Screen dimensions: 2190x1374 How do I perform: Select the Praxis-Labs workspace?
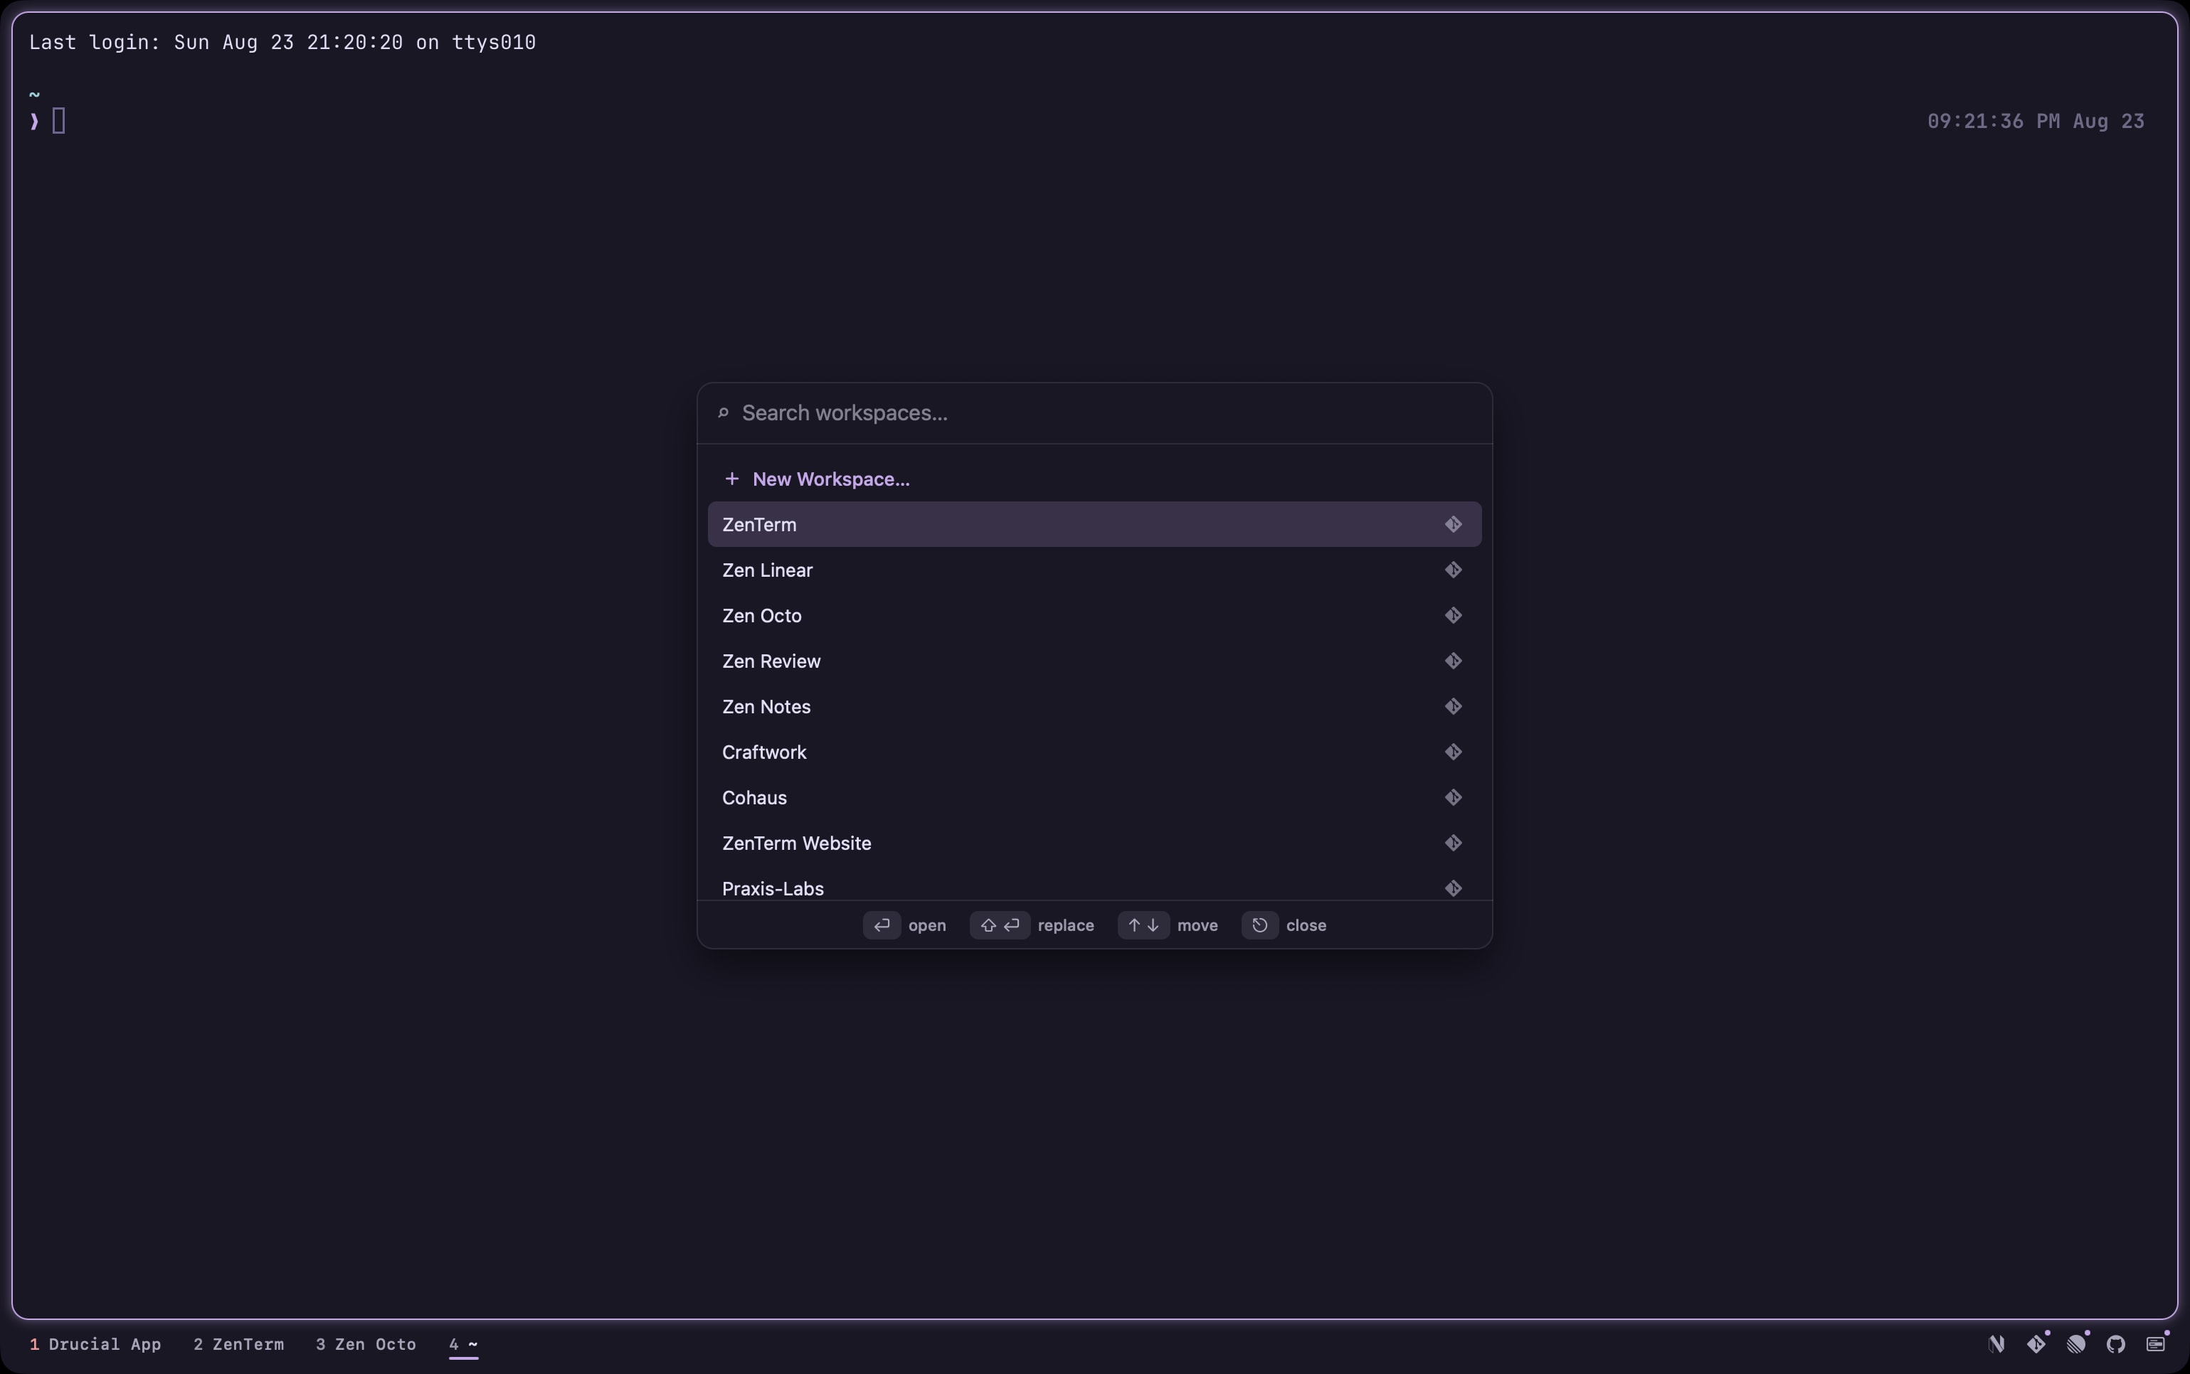pyautogui.click(x=1094, y=883)
